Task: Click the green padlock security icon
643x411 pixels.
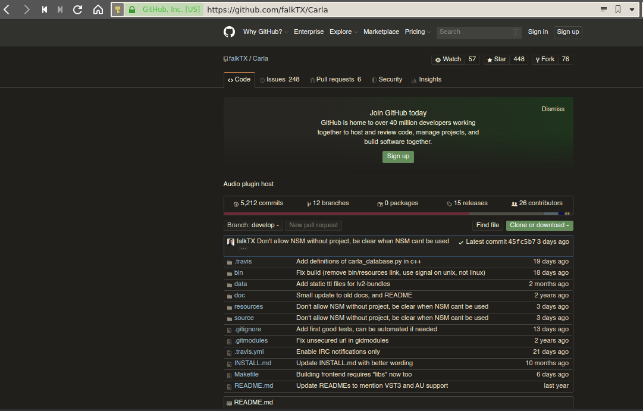Action: click(x=132, y=10)
